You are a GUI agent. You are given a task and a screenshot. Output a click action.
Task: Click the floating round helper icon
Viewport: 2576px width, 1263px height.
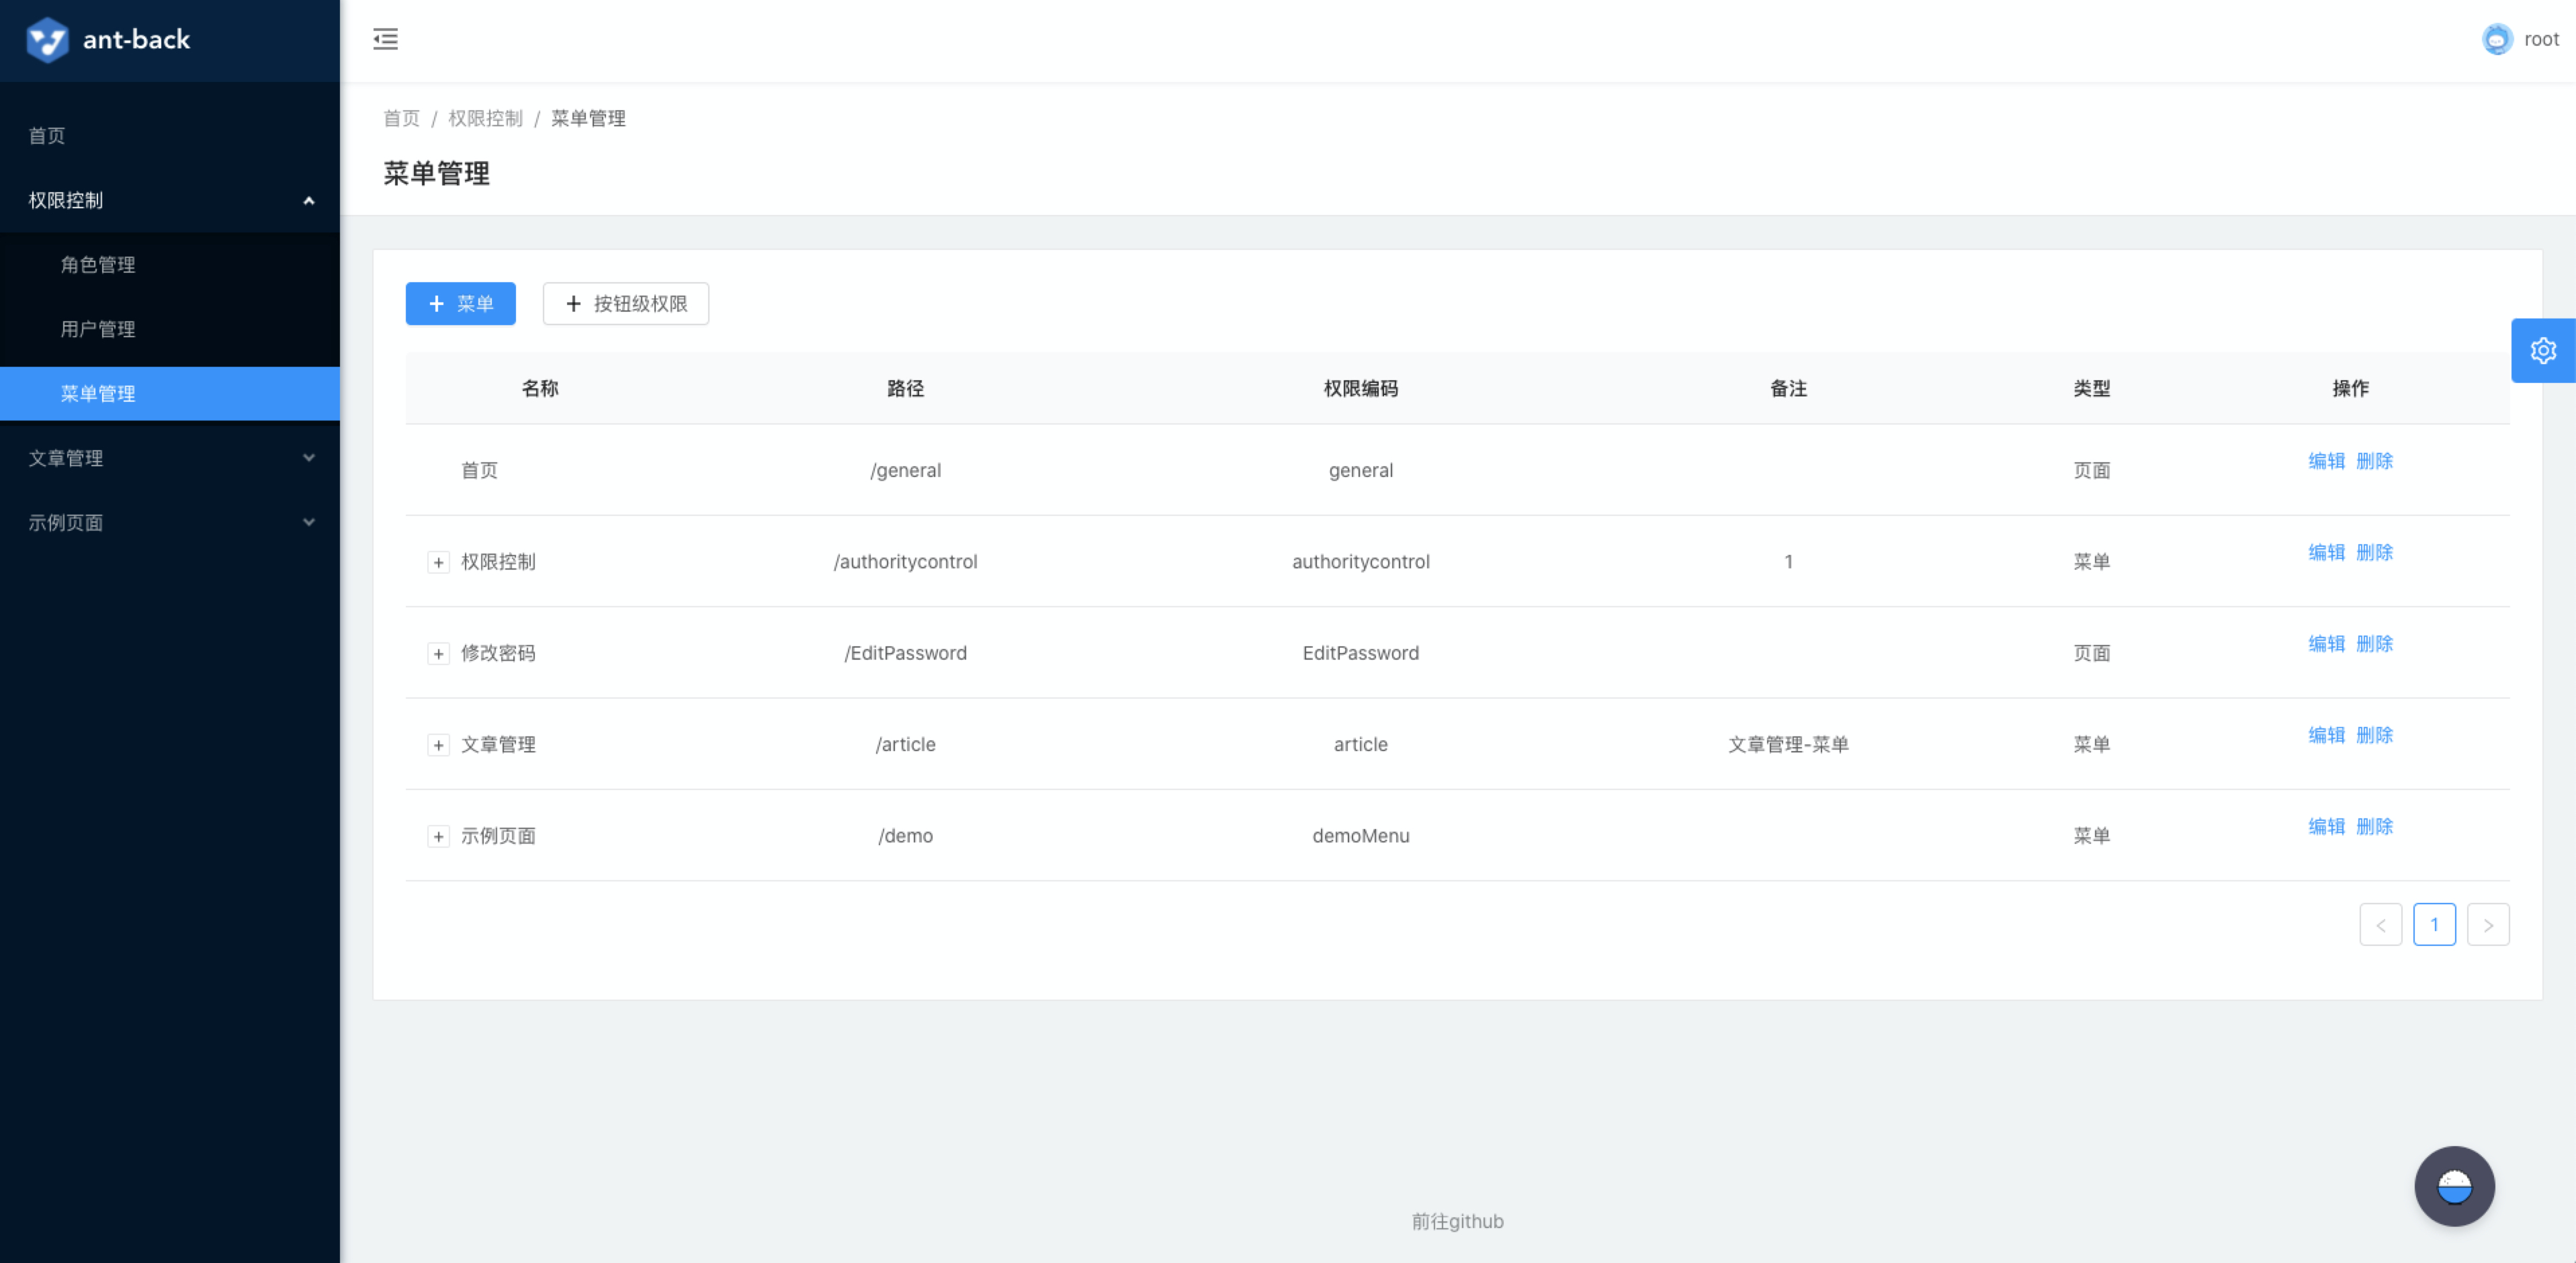click(2454, 1186)
